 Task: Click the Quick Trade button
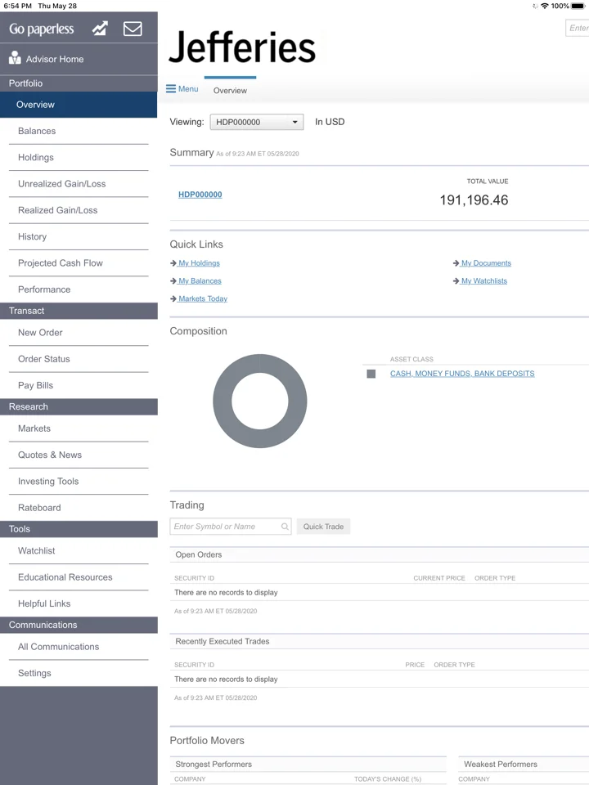coord(324,526)
